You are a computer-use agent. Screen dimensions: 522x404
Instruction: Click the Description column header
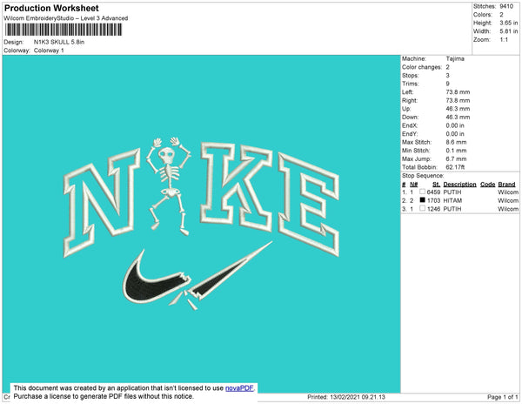[x=459, y=185]
